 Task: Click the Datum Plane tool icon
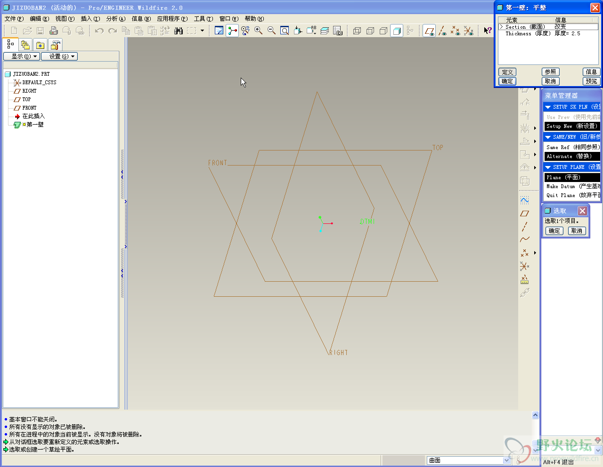pos(525,214)
